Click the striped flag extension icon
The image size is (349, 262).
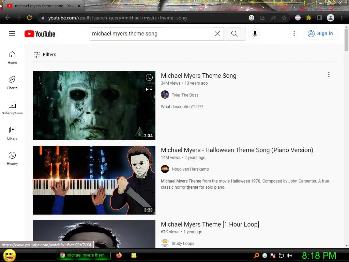point(298,18)
